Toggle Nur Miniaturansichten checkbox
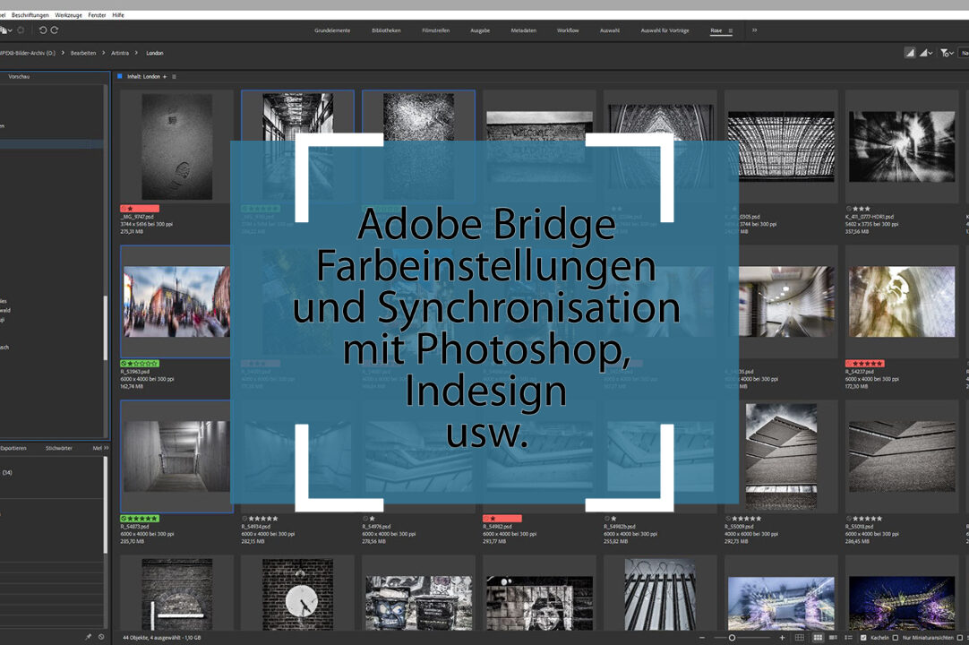This screenshot has width=969, height=645. [x=895, y=638]
